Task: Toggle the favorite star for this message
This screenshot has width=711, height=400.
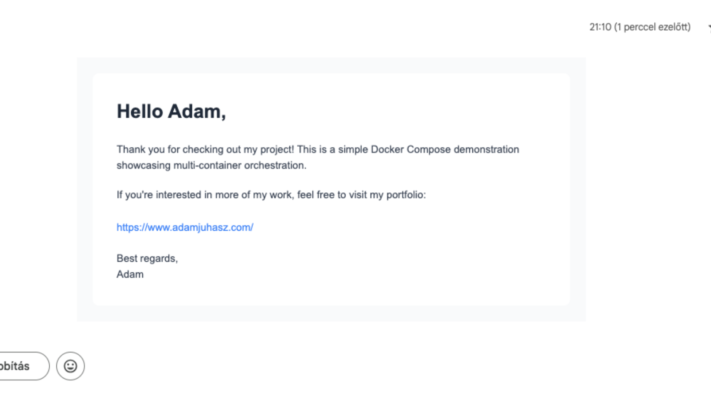Action: tap(709, 27)
